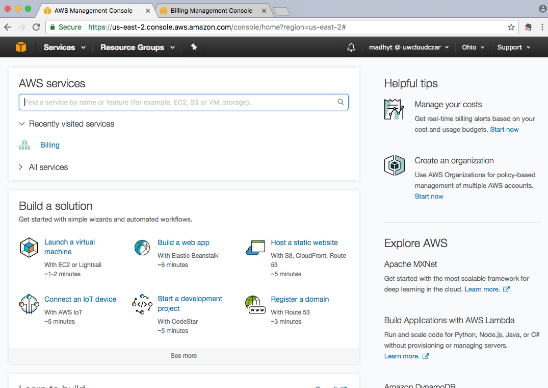This screenshot has height=388, width=548.
Task: Expand the All services section
Action: tap(43, 167)
